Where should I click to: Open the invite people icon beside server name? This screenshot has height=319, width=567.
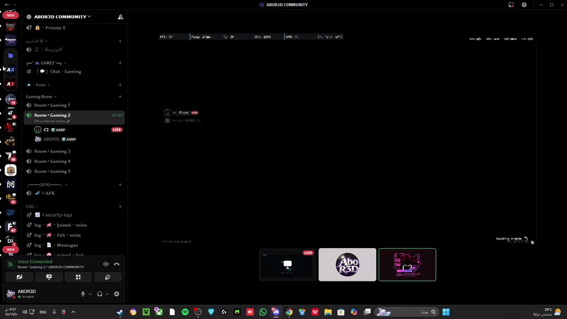[120, 17]
